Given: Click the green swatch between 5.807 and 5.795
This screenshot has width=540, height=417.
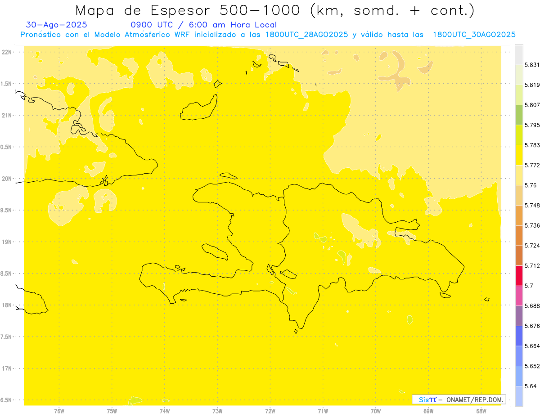Looking at the screenshot, I should click(519, 115).
